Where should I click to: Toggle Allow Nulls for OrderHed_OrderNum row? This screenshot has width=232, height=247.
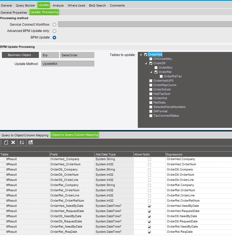coord(149,164)
